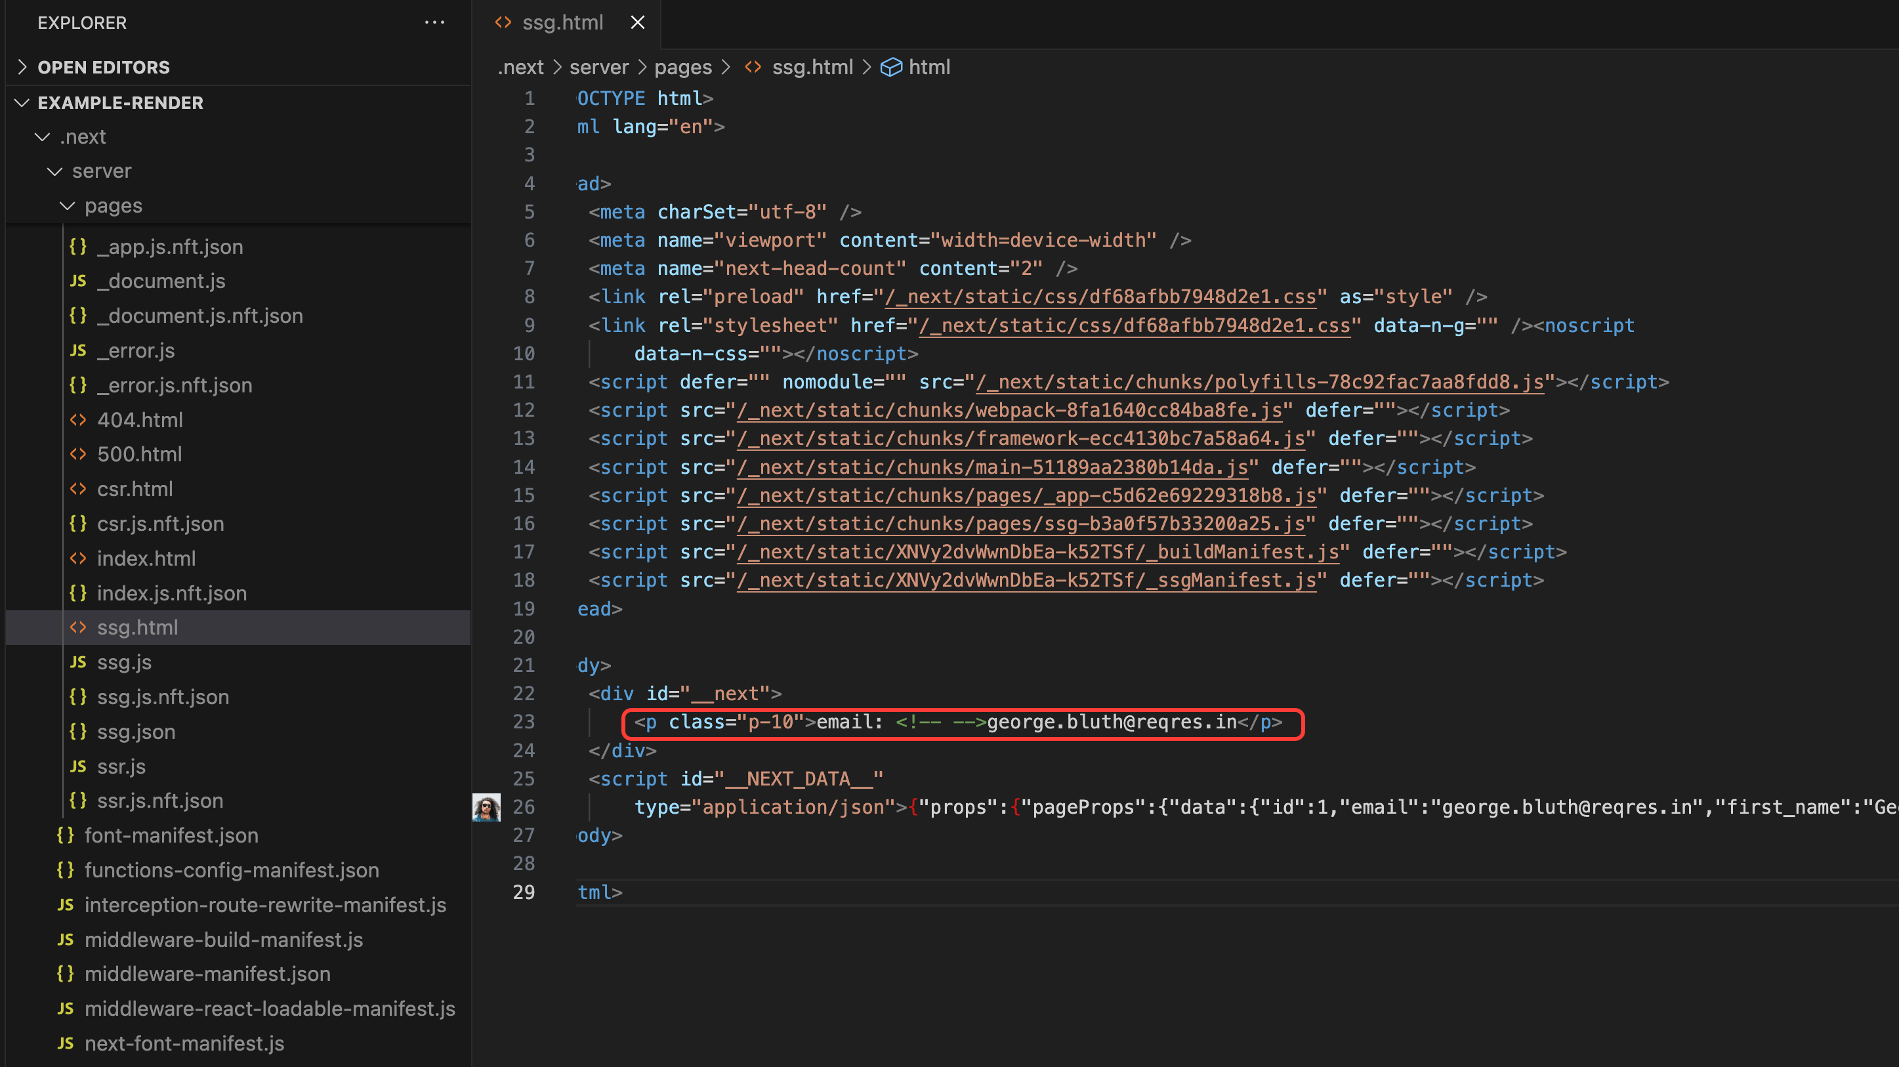Close the ssg.html editor tab
The height and width of the screenshot is (1067, 1899).
coord(638,23)
